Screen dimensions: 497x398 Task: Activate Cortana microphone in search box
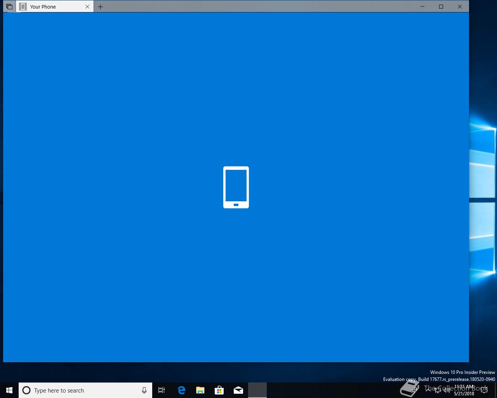click(x=144, y=390)
